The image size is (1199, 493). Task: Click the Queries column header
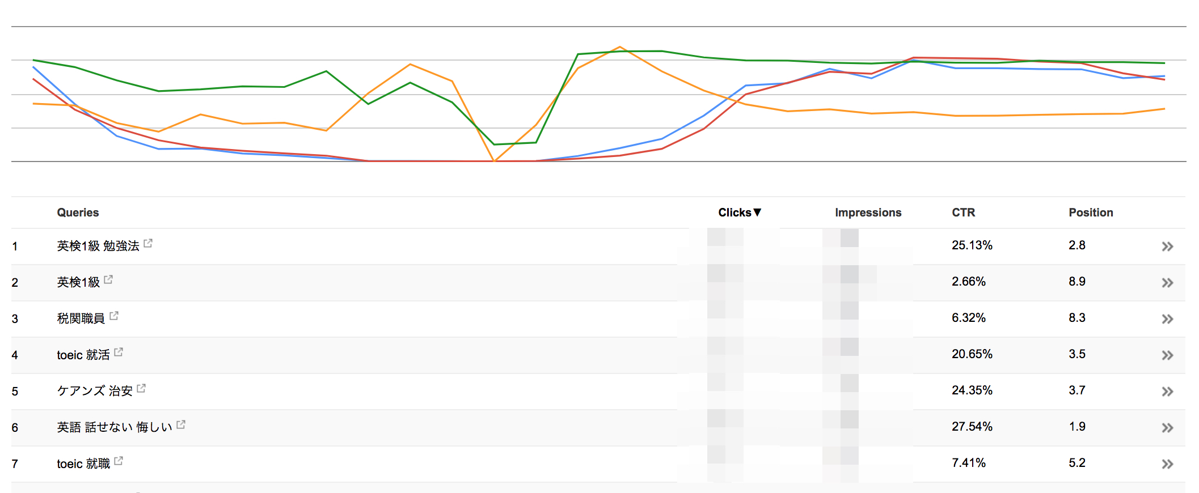click(x=78, y=212)
